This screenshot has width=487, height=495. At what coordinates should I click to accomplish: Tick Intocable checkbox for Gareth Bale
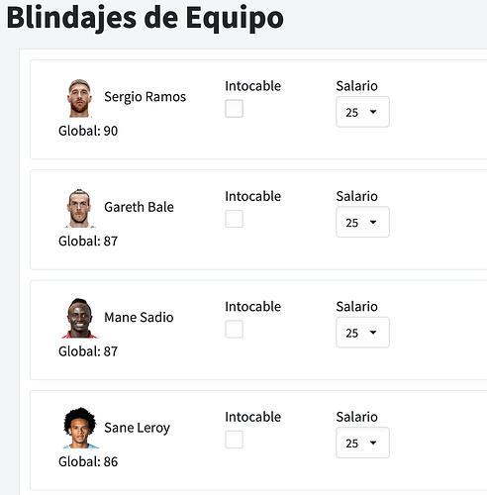(x=234, y=219)
